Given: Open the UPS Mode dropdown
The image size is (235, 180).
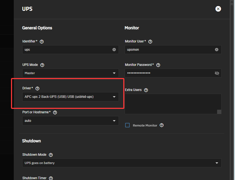Looking at the screenshot, I should pos(70,73).
